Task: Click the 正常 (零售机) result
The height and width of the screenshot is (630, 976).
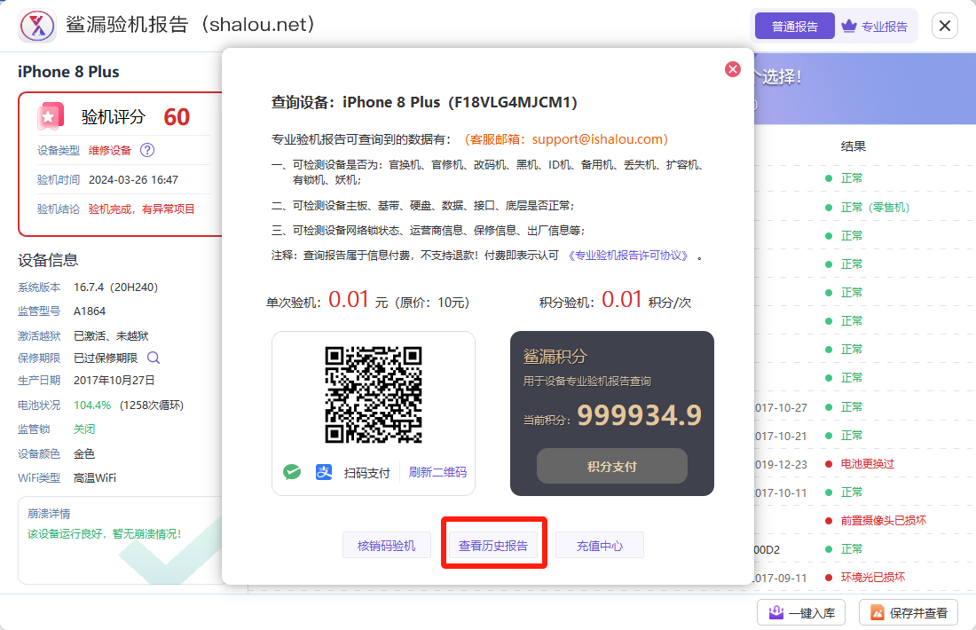Action: point(875,208)
